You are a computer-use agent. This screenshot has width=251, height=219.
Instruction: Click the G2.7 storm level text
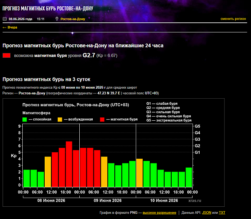[x=89, y=55]
